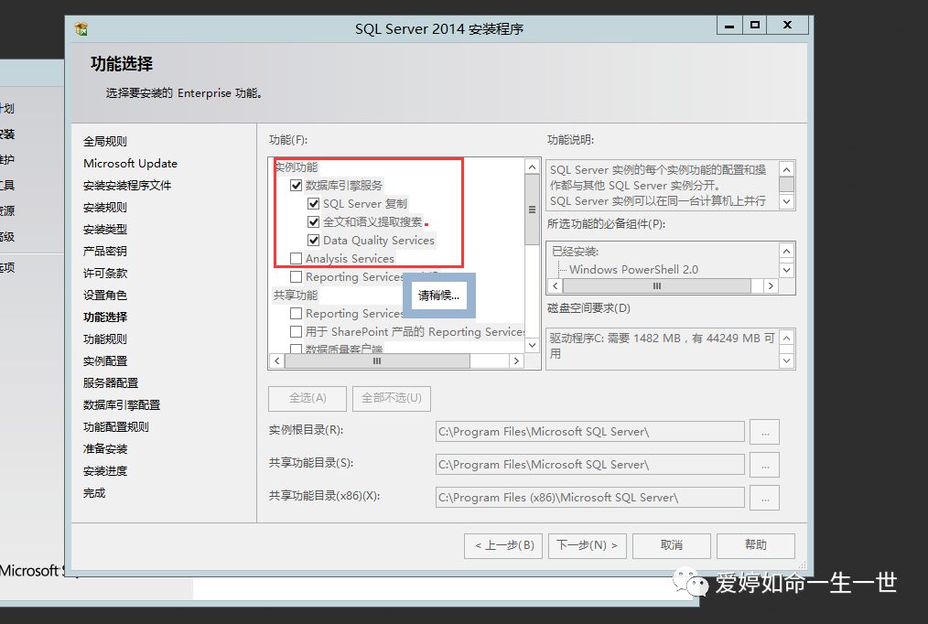Screen dimensions: 928x624
Task: Minimize the SQL Server 2014 setup window
Action: [x=729, y=25]
